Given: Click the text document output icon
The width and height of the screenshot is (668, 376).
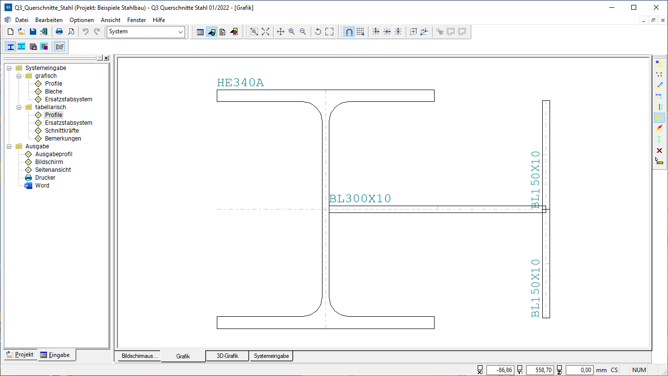Looking at the screenshot, I should pyautogui.click(x=223, y=31).
